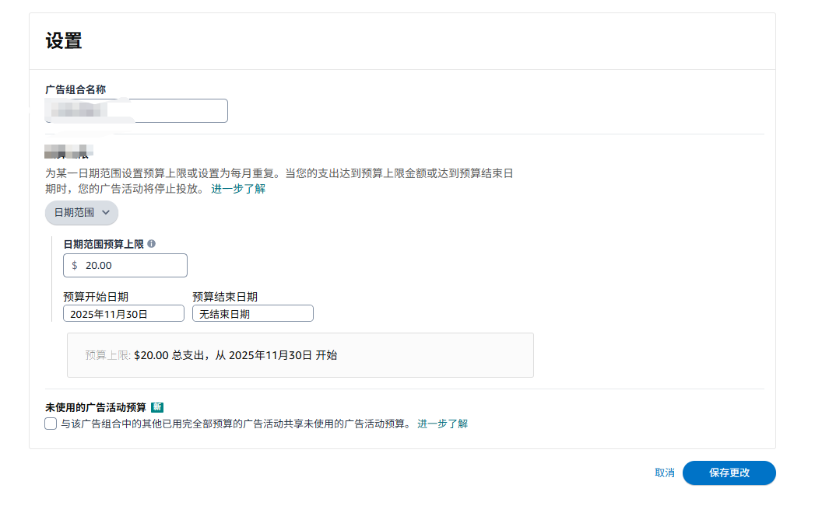
Task: Click the chevron on the 日期范围 selector
Action: (107, 212)
